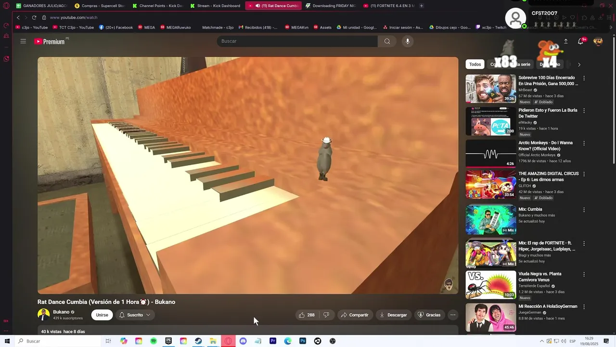The width and height of the screenshot is (616, 347).
Task: Click the channel watermark in video corner
Action: (x=449, y=284)
